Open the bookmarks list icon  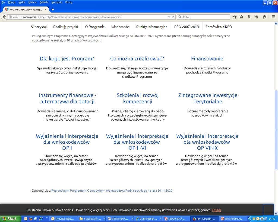pos(241,17)
